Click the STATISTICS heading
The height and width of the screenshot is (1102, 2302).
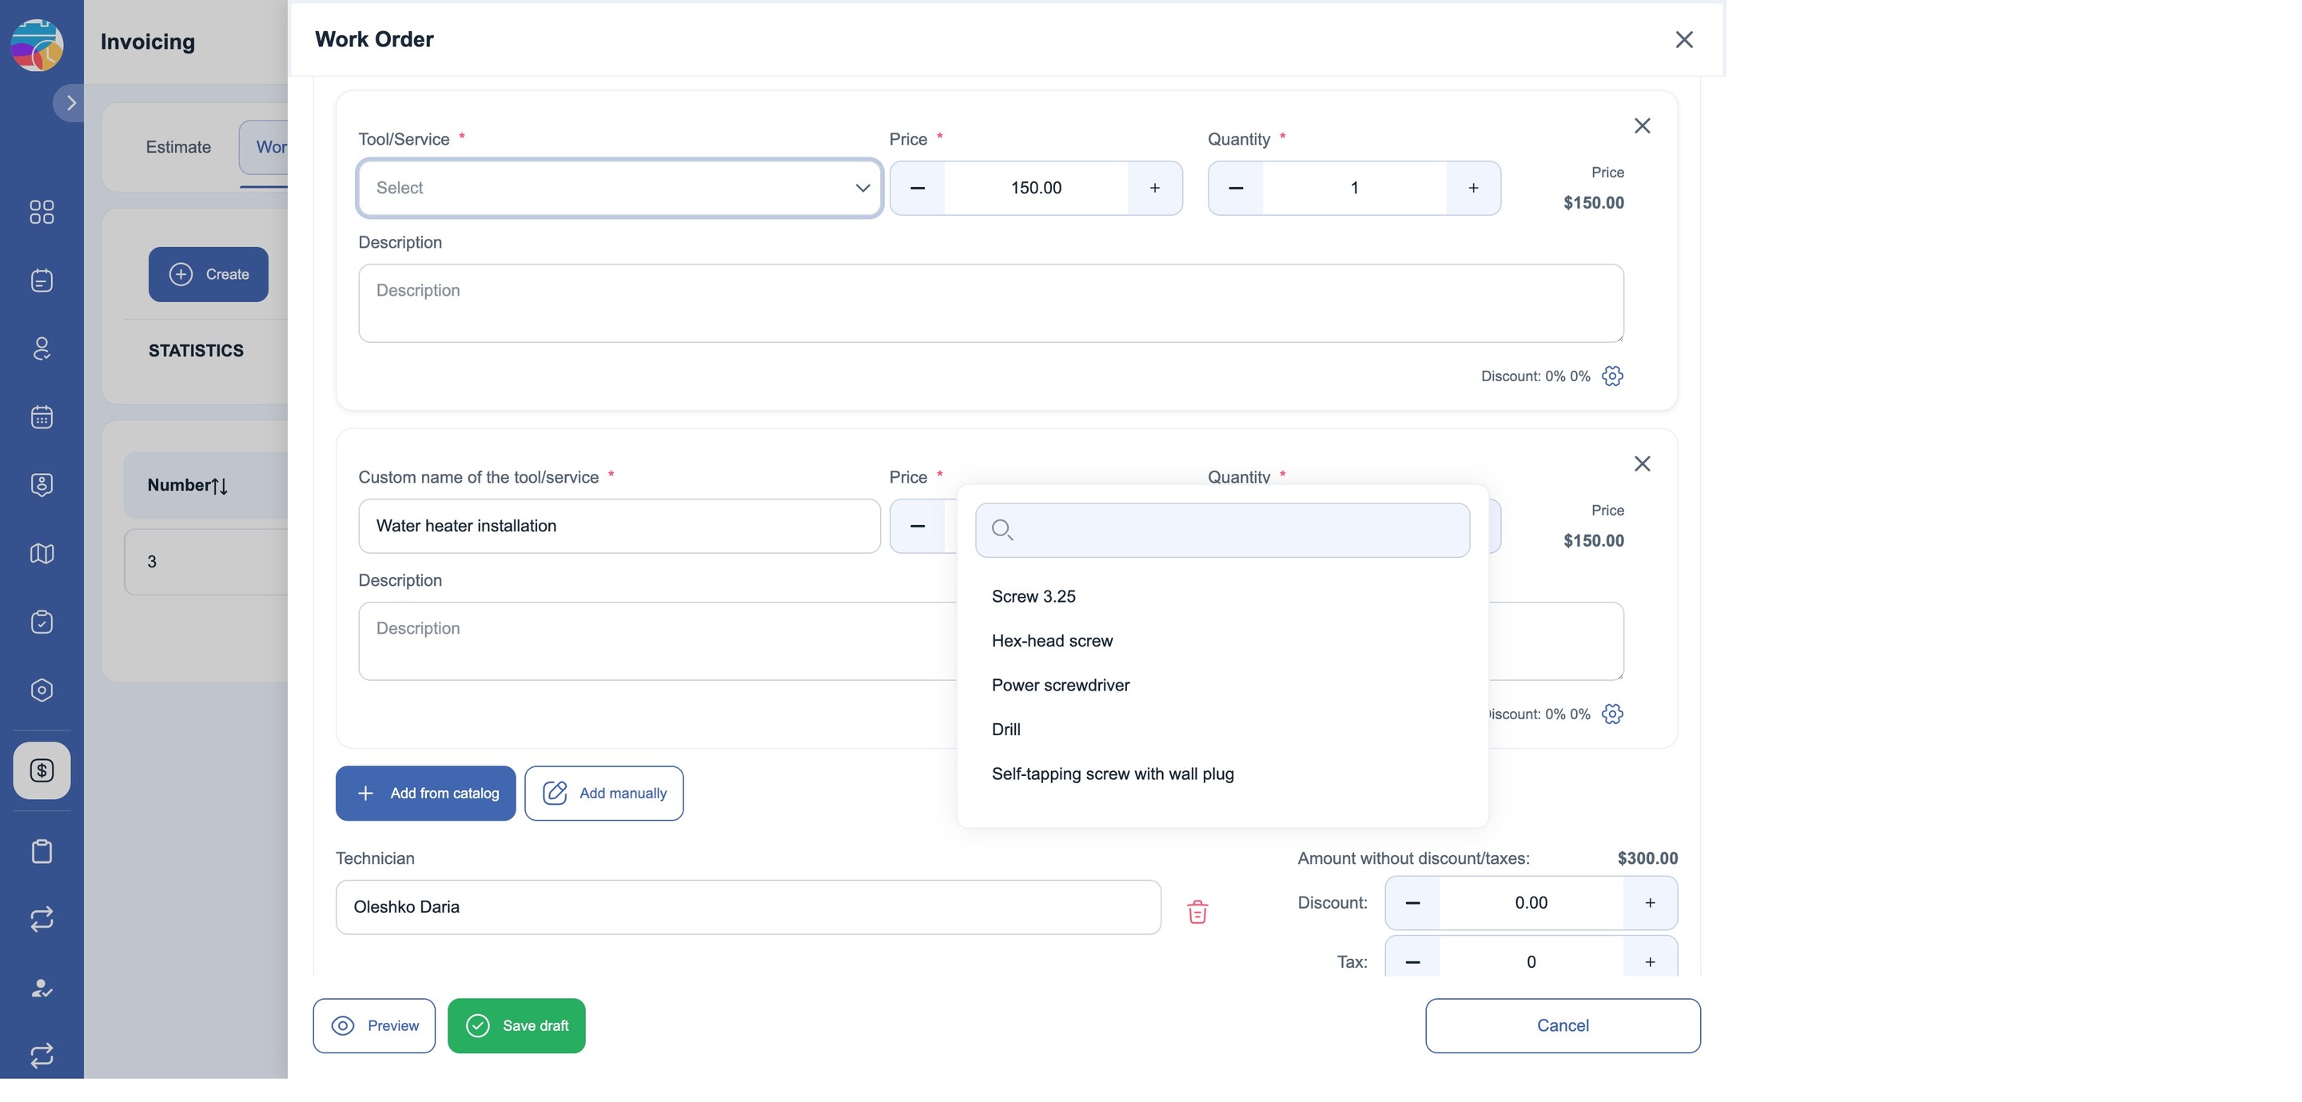click(x=196, y=350)
